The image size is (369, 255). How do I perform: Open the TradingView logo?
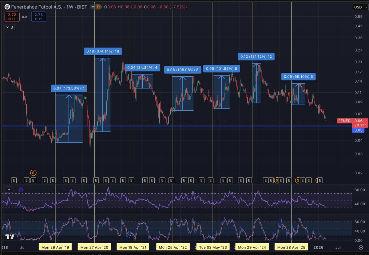click(x=10, y=237)
